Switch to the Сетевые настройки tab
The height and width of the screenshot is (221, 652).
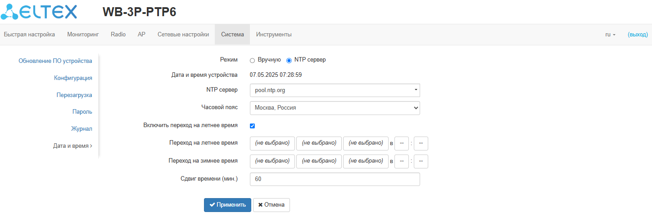pos(183,35)
